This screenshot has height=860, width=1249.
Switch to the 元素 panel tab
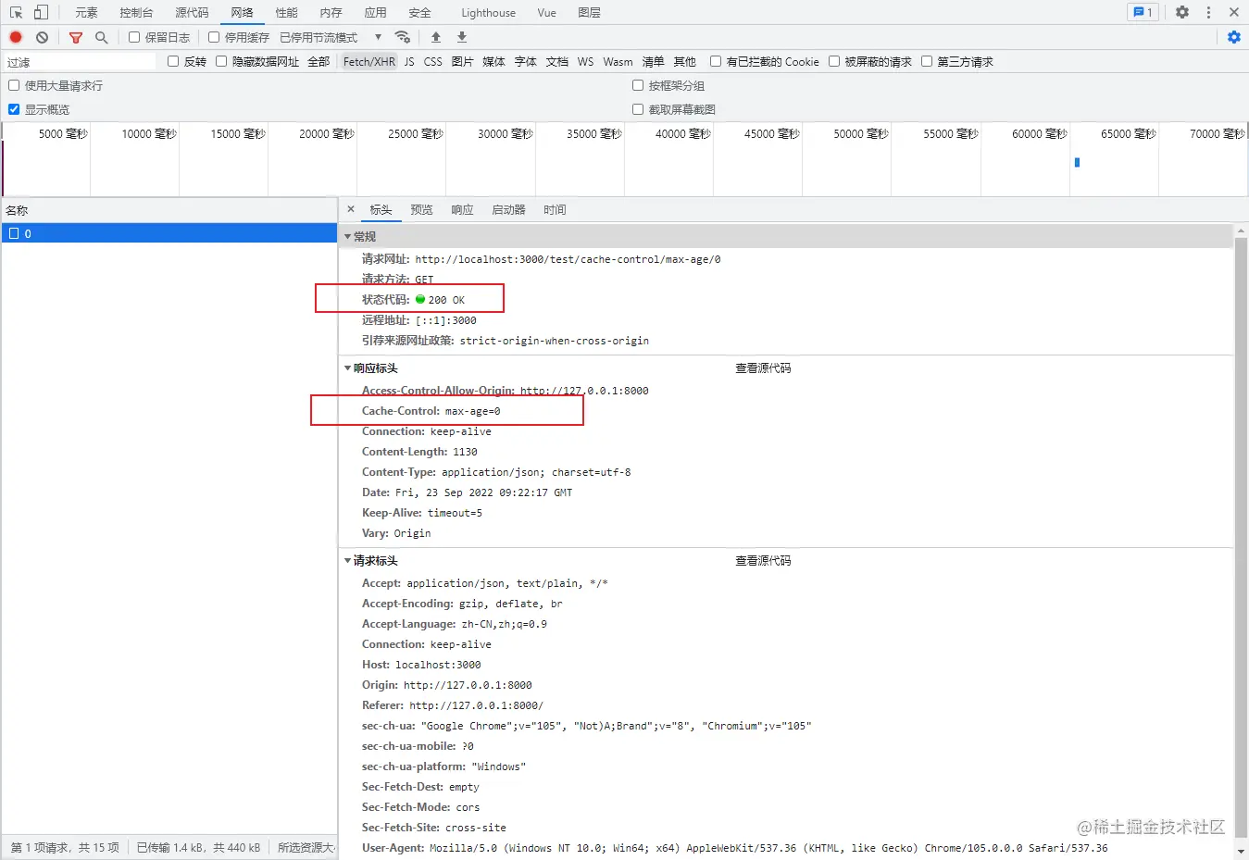coord(86,12)
